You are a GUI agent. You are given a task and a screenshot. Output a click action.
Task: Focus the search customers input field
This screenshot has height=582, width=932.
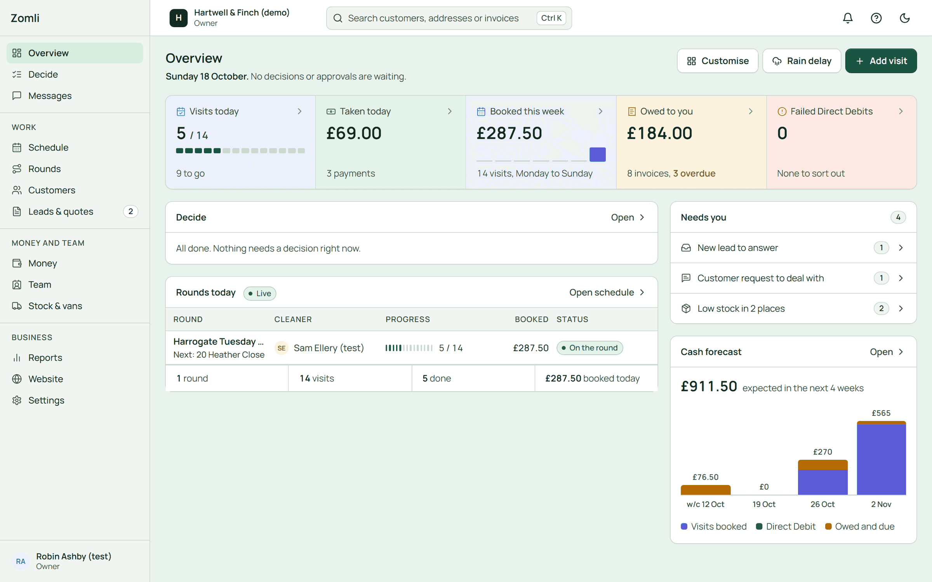click(449, 18)
